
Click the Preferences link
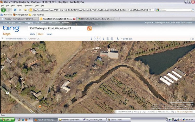point(186,23)
